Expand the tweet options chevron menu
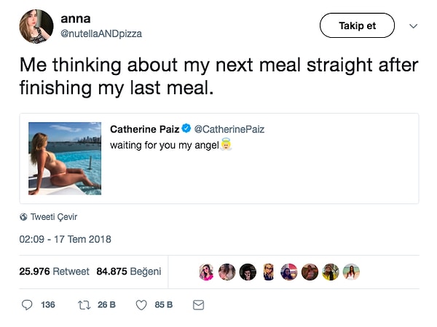 414,26
